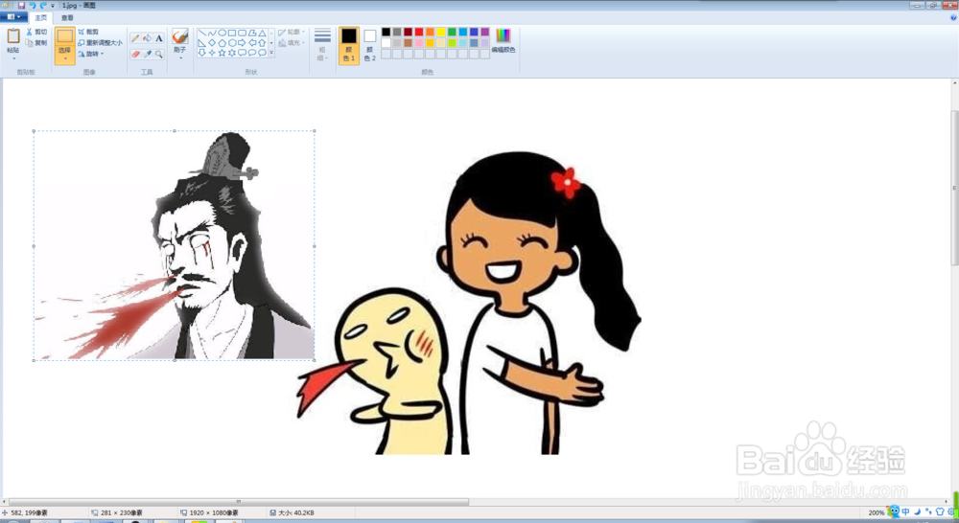The image size is (959, 523).
Task: Pick the green color swatch
Action: [452, 32]
